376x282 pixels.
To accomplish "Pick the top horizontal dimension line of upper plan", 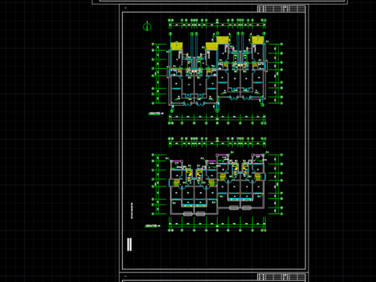I will pos(217,25).
